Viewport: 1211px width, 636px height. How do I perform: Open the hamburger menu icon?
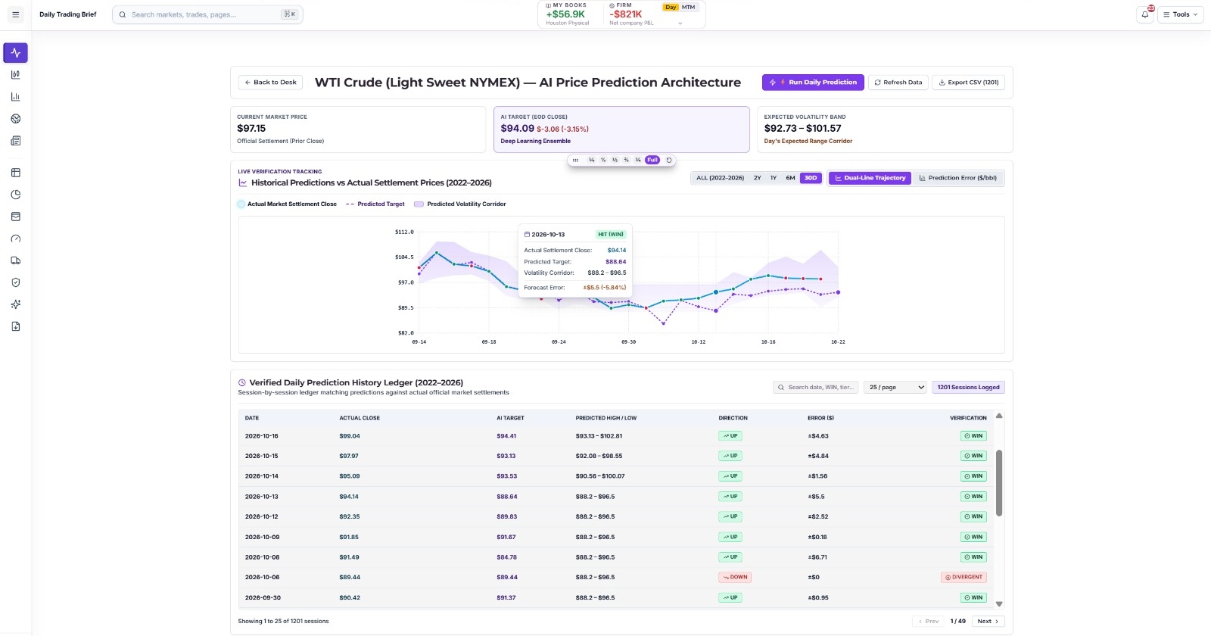pyautogui.click(x=15, y=14)
